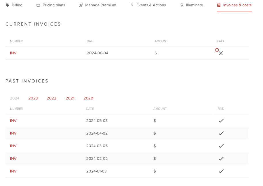Open the INV link dated 2024-03-05
263x186 pixels.
(13, 146)
